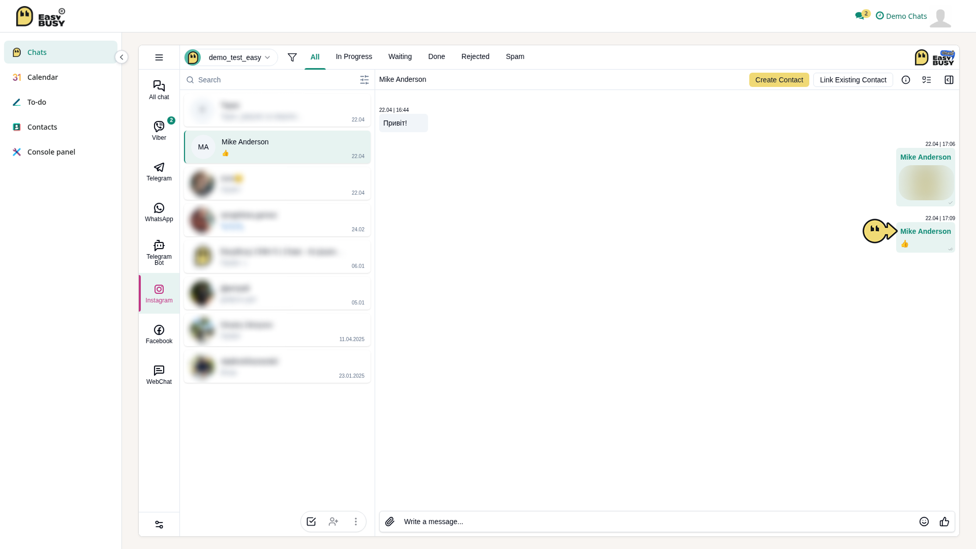The image size is (976, 549).
Task: Select the Mike Anderson chat row
Action: click(x=278, y=147)
